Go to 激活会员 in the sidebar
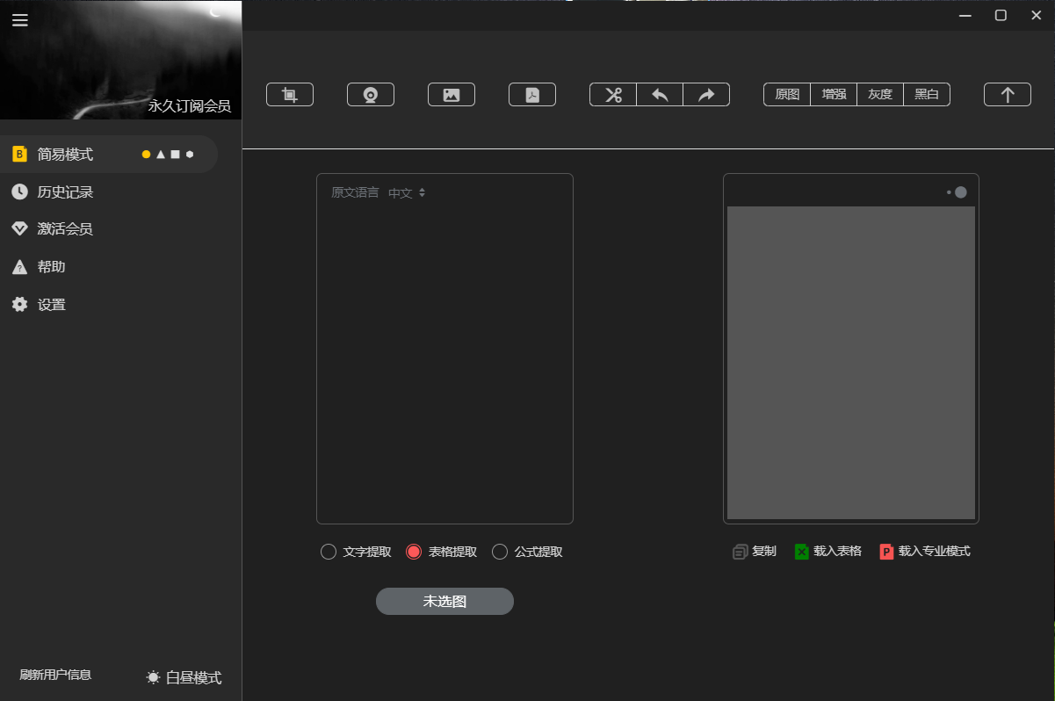The width and height of the screenshot is (1055, 701). coord(64,229)
